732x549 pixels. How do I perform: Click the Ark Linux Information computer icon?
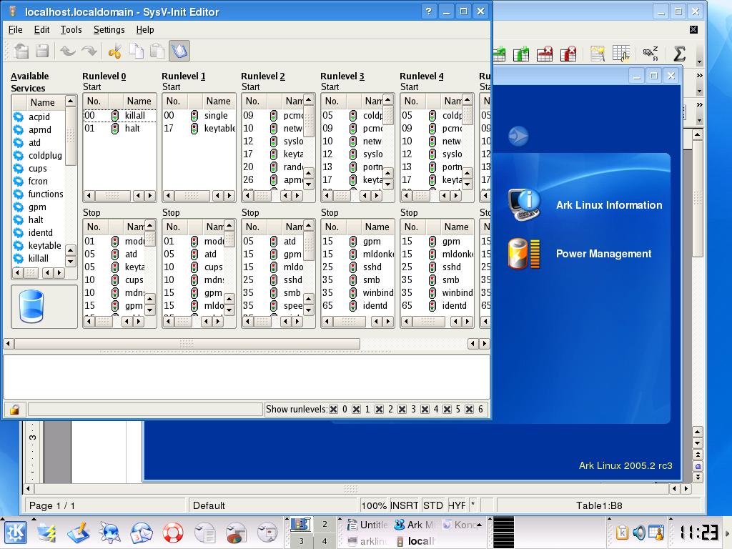tap(525, 204)
